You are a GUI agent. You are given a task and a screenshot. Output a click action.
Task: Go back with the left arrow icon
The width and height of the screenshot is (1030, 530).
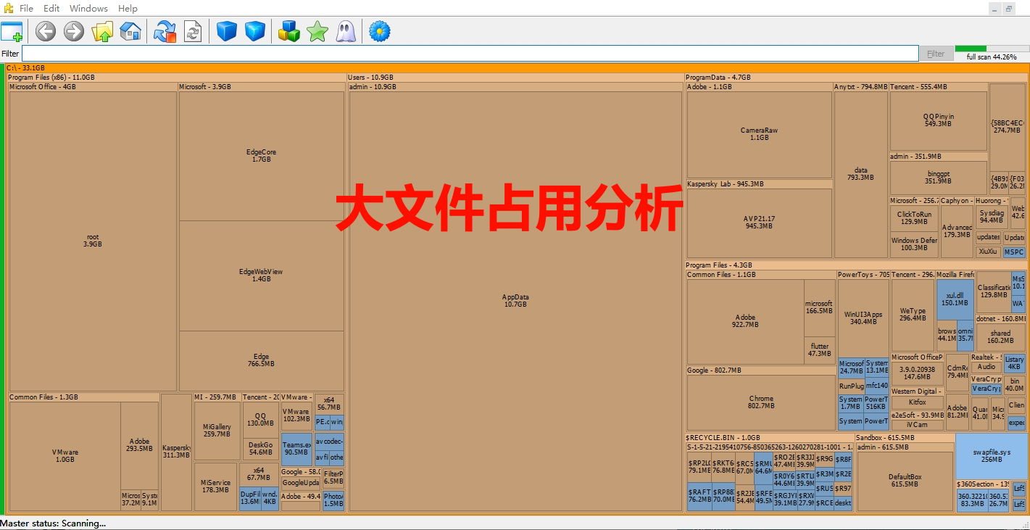pyautogui.click(x=46, y=31)
